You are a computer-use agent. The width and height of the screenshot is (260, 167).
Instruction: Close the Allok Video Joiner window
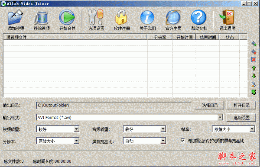(255, 3)
